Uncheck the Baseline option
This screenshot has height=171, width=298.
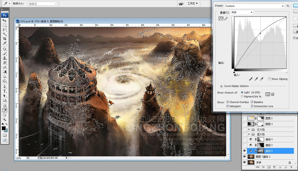coord(252,102)
